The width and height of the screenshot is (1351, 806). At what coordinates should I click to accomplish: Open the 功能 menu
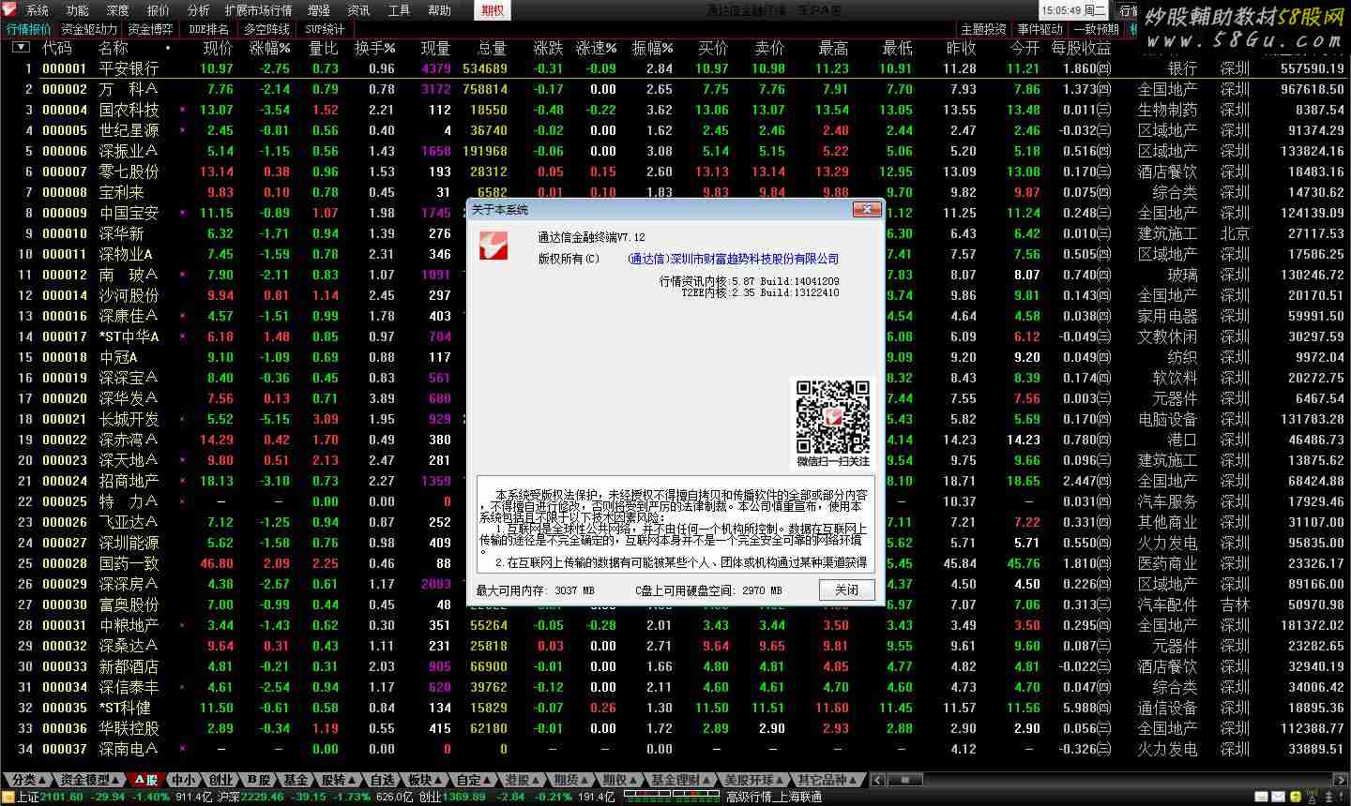pos(77,10)
